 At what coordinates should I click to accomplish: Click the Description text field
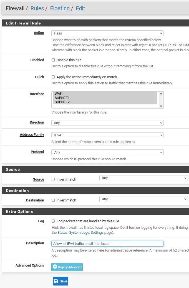pyautogui.click(x=107, y=244)
